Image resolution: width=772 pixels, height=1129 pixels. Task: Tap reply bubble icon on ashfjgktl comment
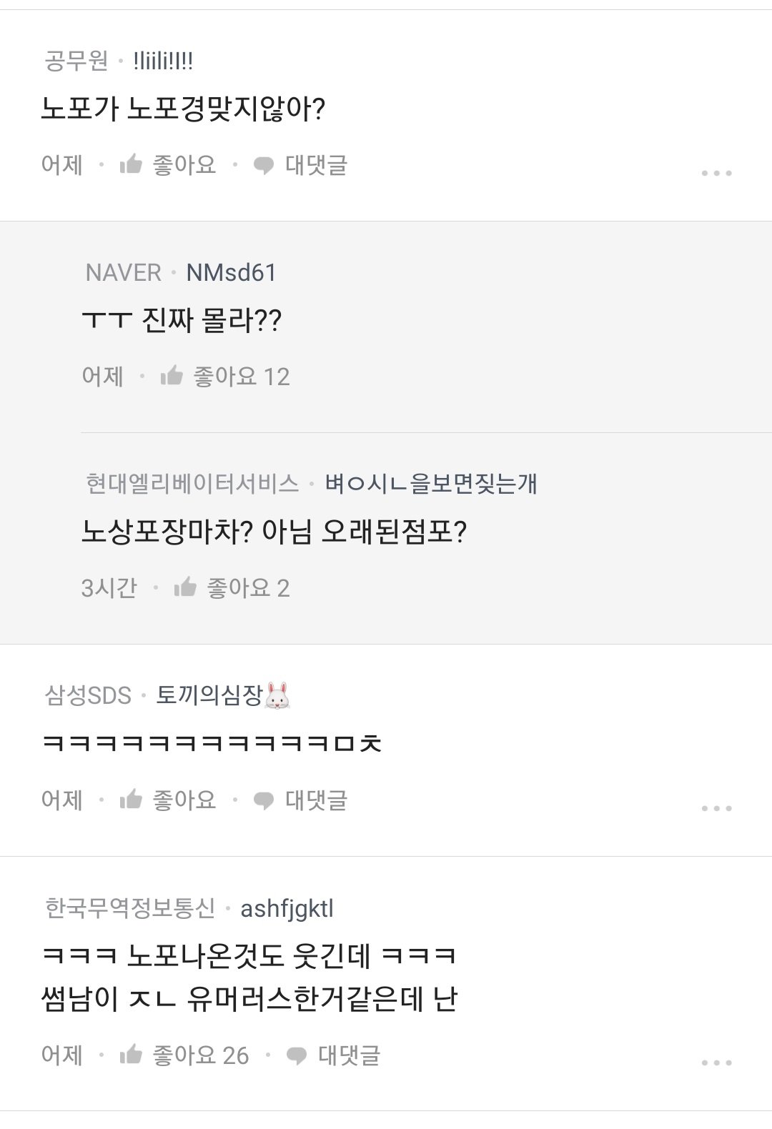coord(297,1055)
